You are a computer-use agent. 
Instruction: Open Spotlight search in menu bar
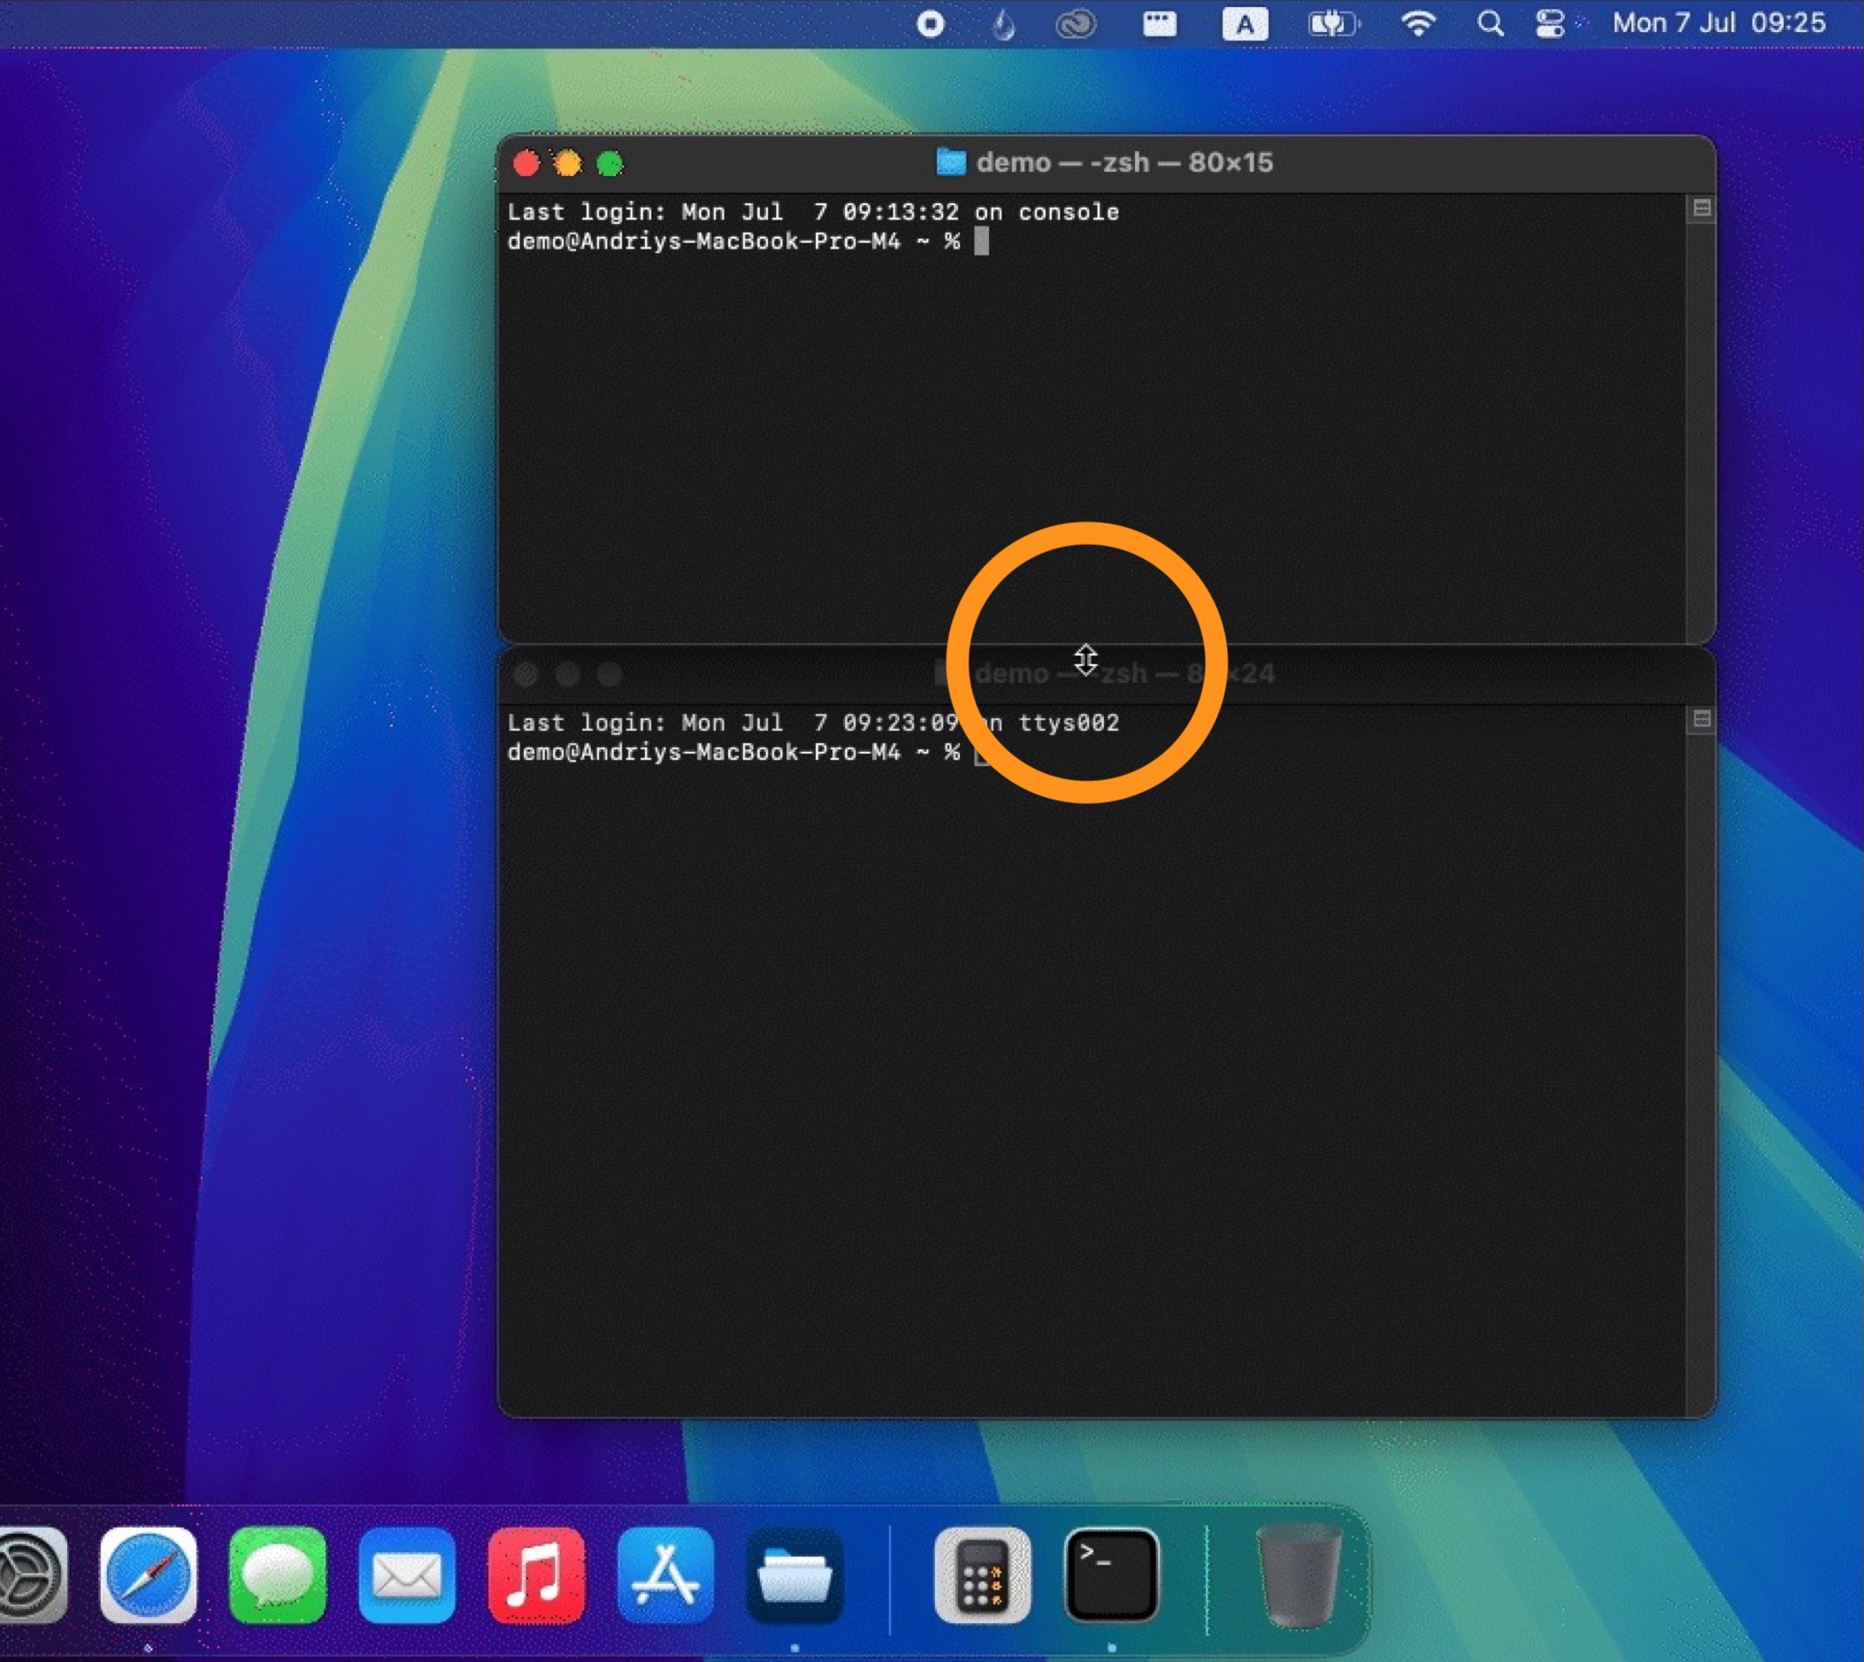(1490, 24)
